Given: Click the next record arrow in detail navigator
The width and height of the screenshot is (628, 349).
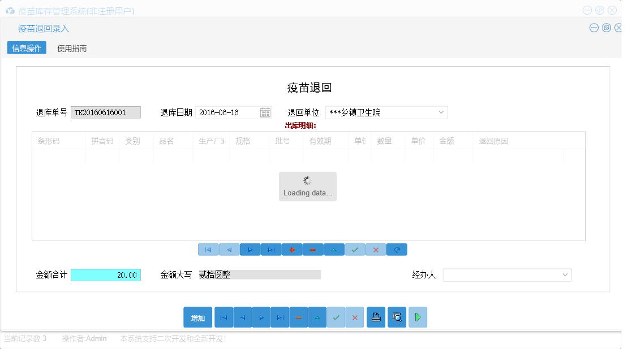Looking at the screenshot, I should point(250,249).
